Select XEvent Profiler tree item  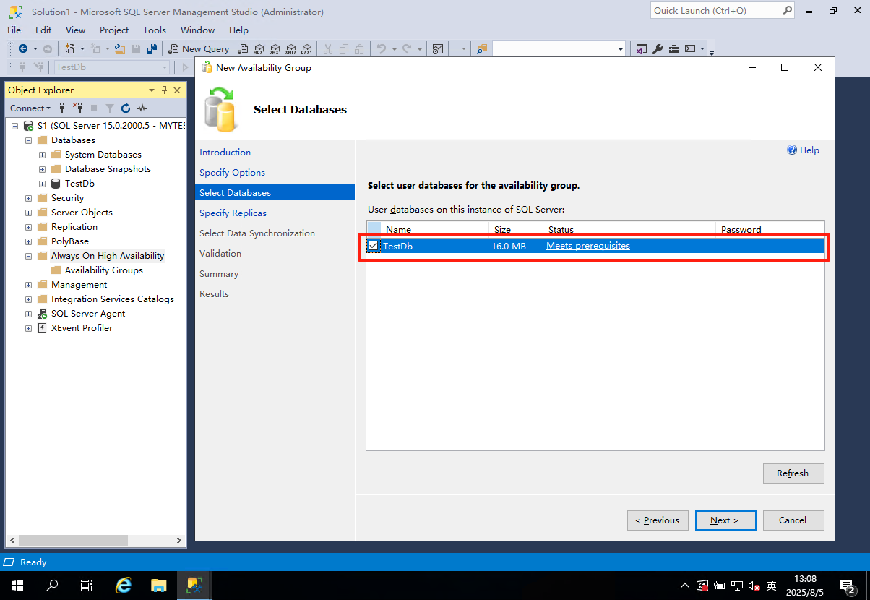[x=82, y=328]
